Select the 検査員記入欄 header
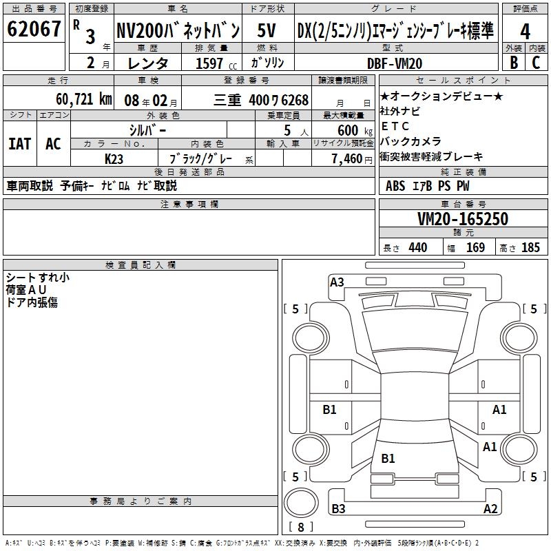 (141, 265)
